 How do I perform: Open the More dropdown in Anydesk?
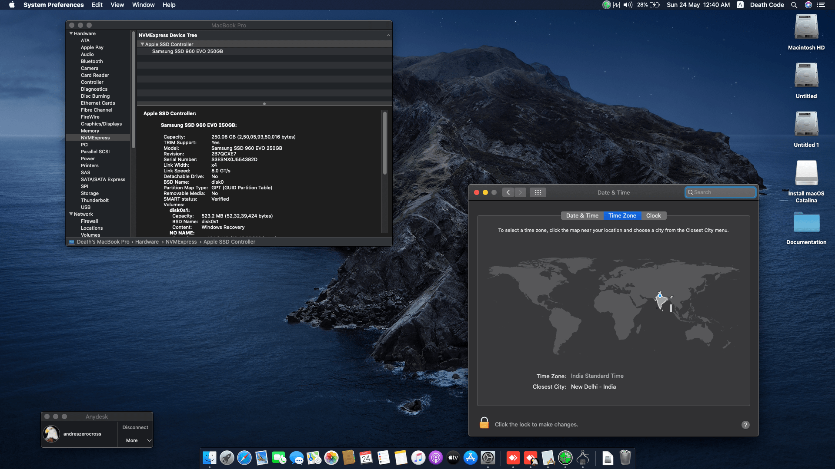pyautogui.click(x=135, y=440)
